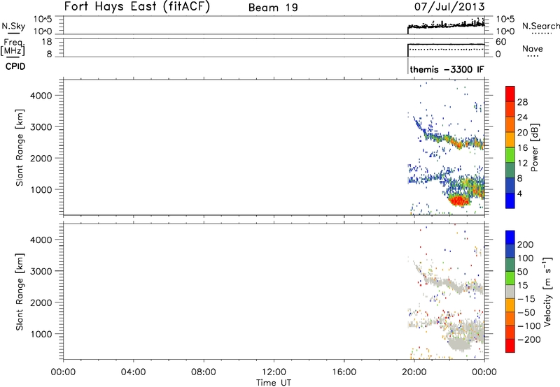Image resolution: width=560 pixels, height=387 pixels.
Task: Click the power panel 'Slant Range [km]' label
Action: [20, 147]
